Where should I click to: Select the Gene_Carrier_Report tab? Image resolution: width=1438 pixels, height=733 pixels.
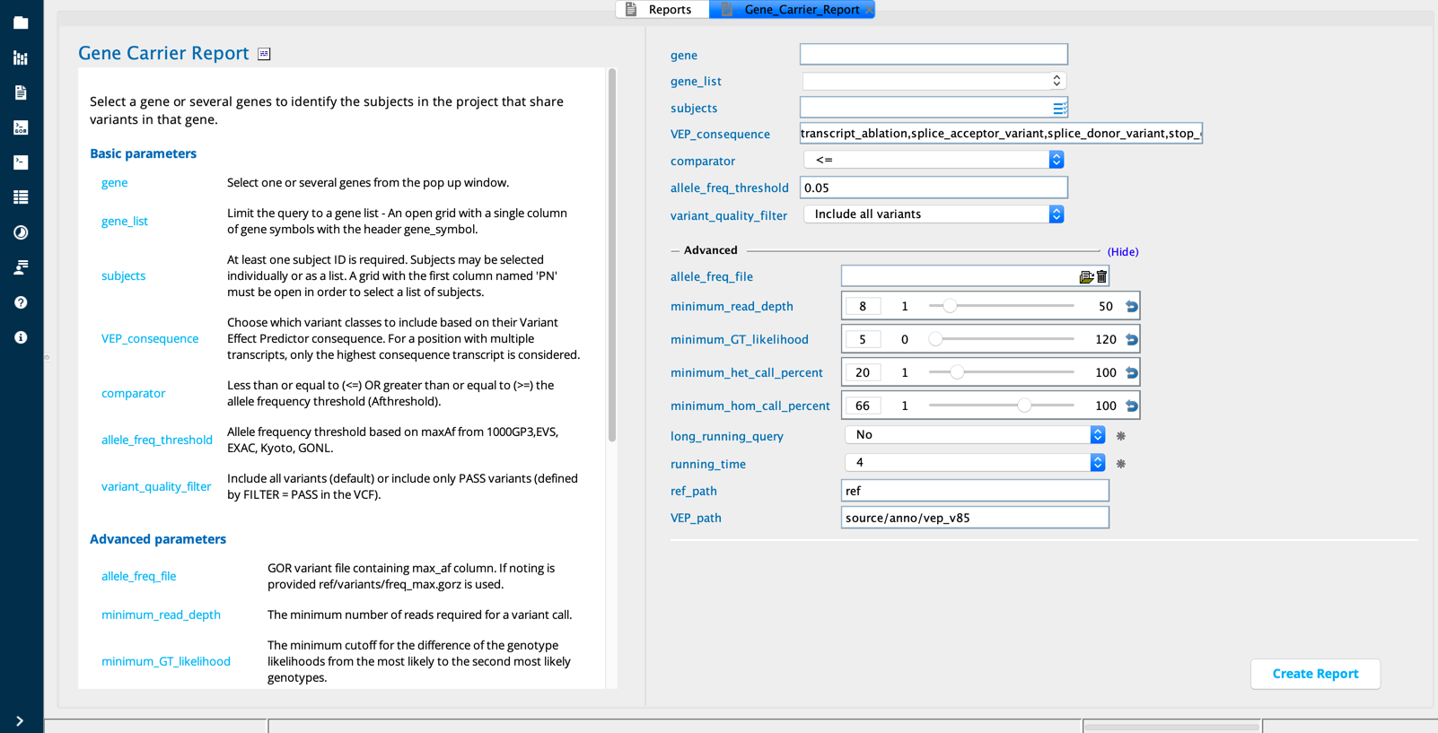(792, 10)
